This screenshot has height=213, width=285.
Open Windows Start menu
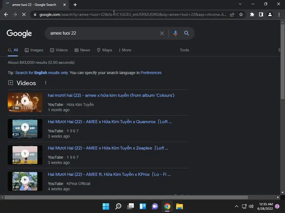(106, 206)
